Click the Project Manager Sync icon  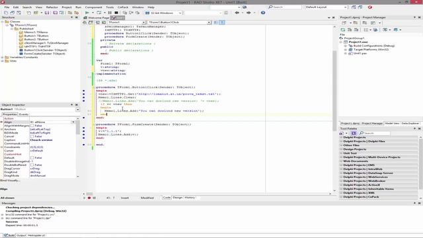[x=375, y=30]
